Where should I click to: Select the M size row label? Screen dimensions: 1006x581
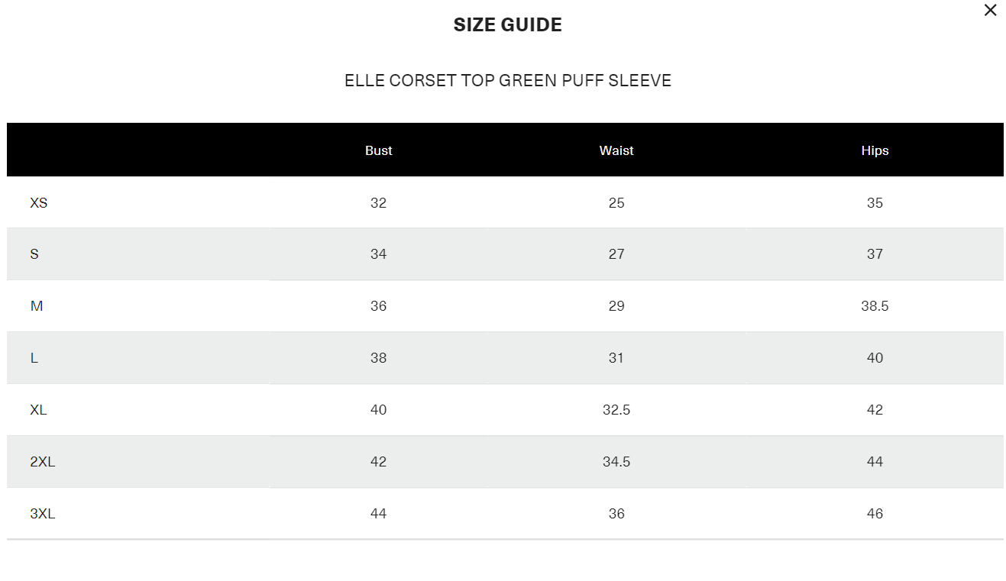click(37, 306)
